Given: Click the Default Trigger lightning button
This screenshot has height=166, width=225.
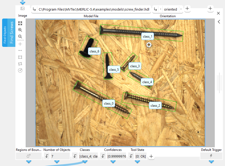Looking at the screenshot, I should pos(211,156).
